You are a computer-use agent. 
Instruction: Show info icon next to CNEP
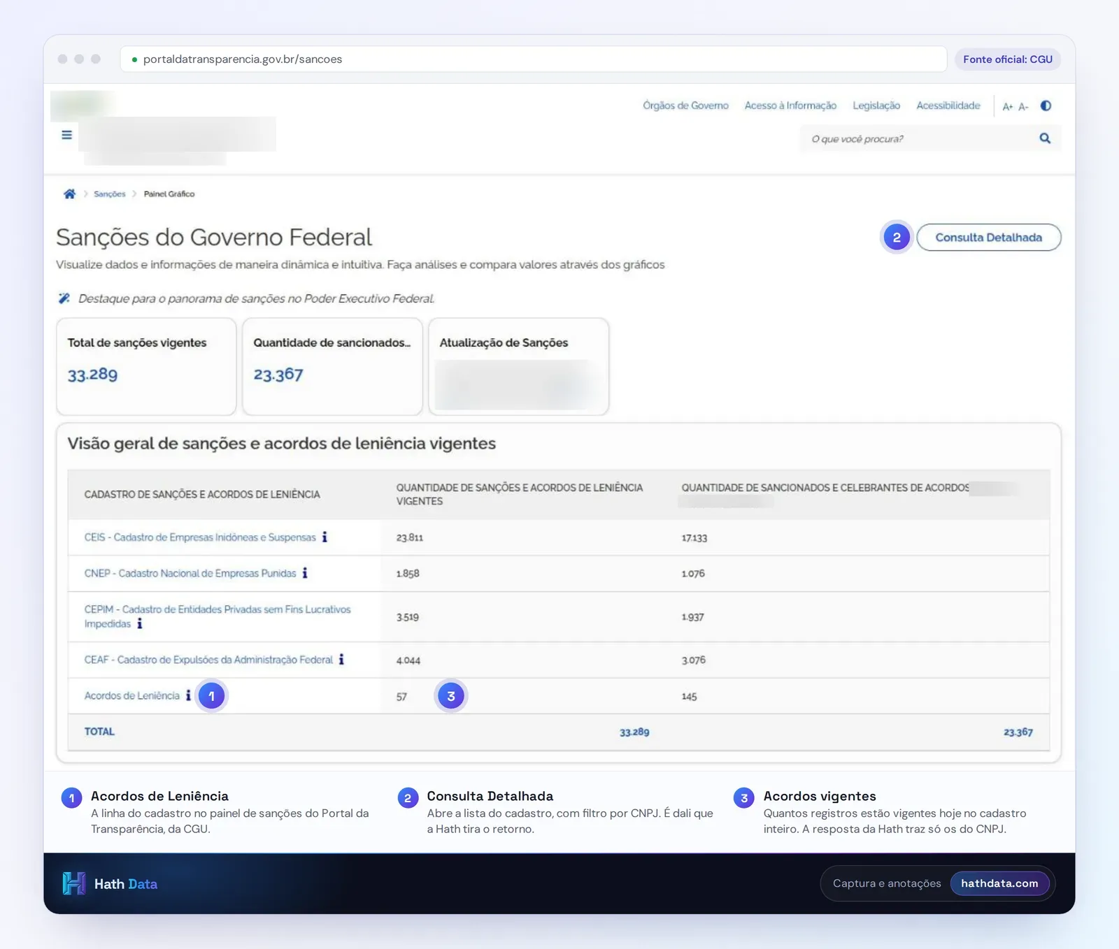tap(305, 573)
